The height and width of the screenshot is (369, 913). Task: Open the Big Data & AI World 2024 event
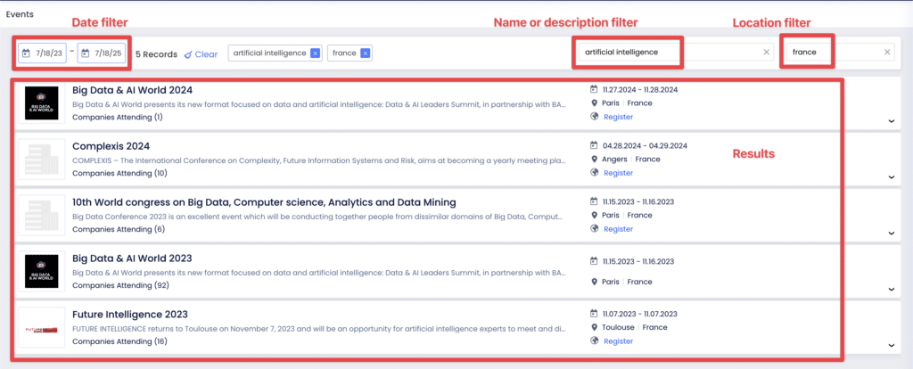click(132, 90)
